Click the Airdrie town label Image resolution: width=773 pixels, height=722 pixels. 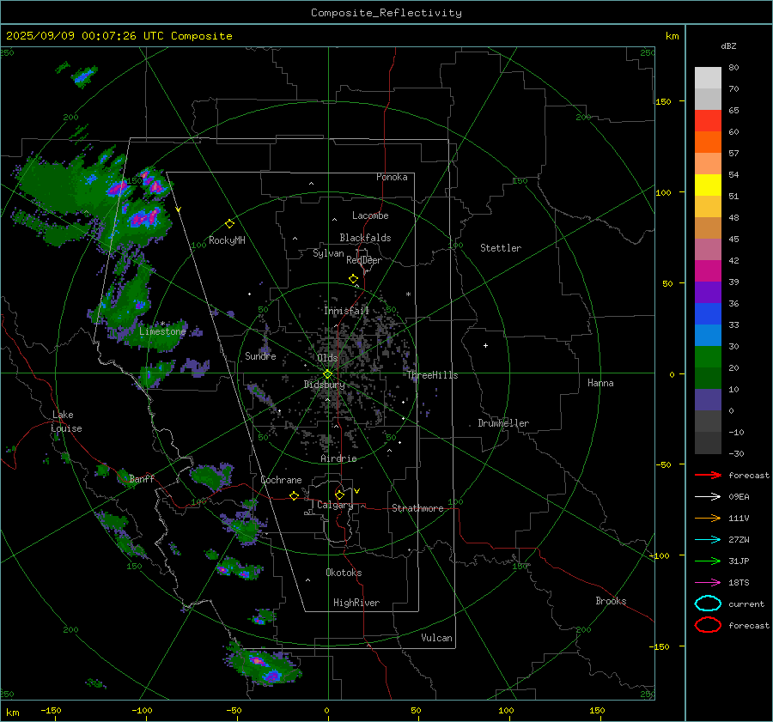click(338, 458)
